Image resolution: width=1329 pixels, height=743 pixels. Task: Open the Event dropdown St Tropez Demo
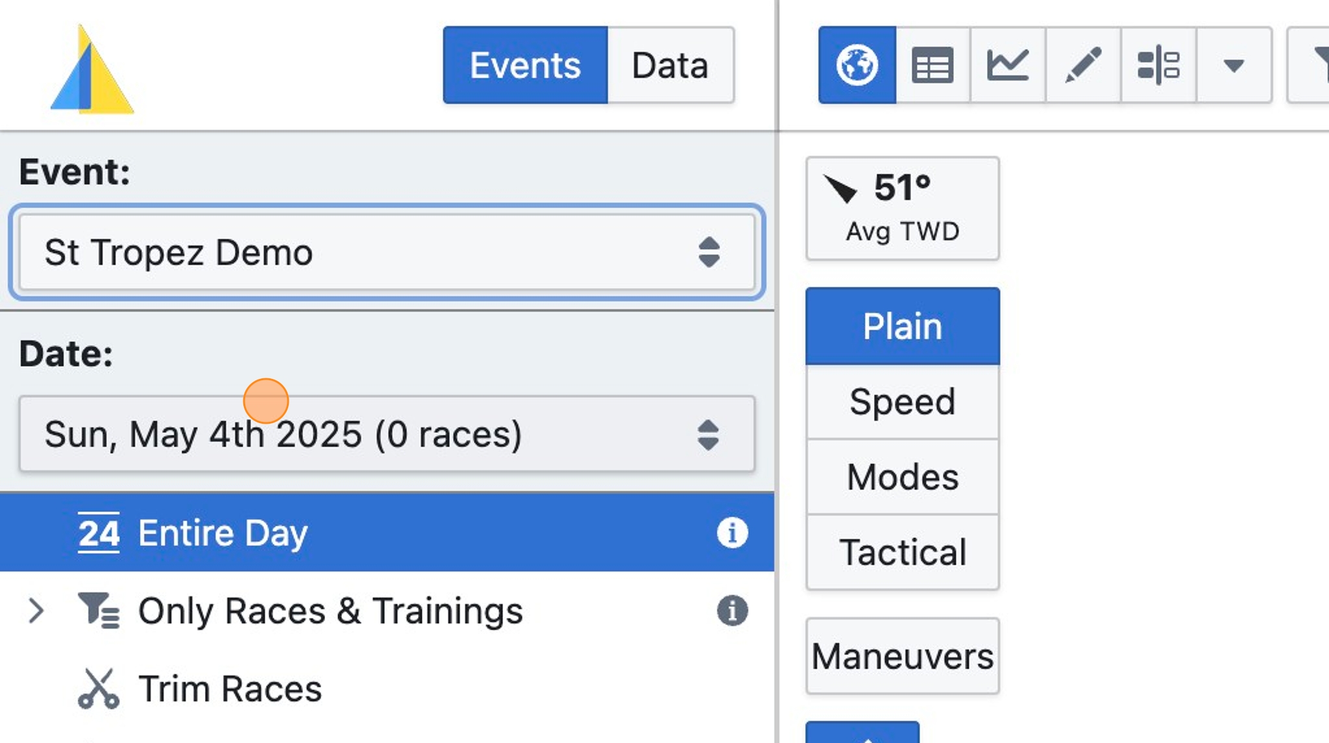click(x=387, y=252)
